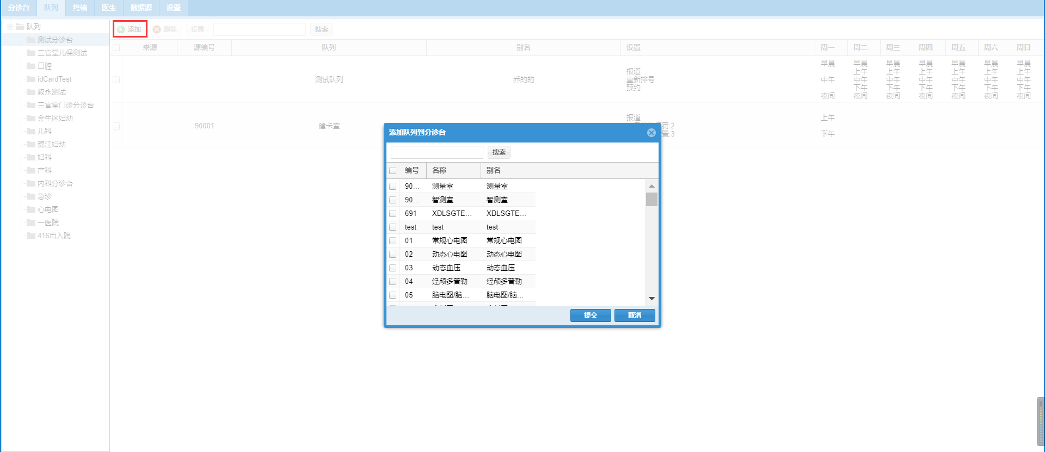Click the dialog list scroll-down arrow
Viewport: 1045px width, 452px height.
[x=651, y=299]
